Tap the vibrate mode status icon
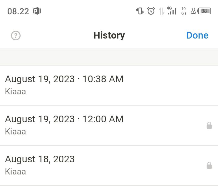218x186 pixels. tap(140, 11)
